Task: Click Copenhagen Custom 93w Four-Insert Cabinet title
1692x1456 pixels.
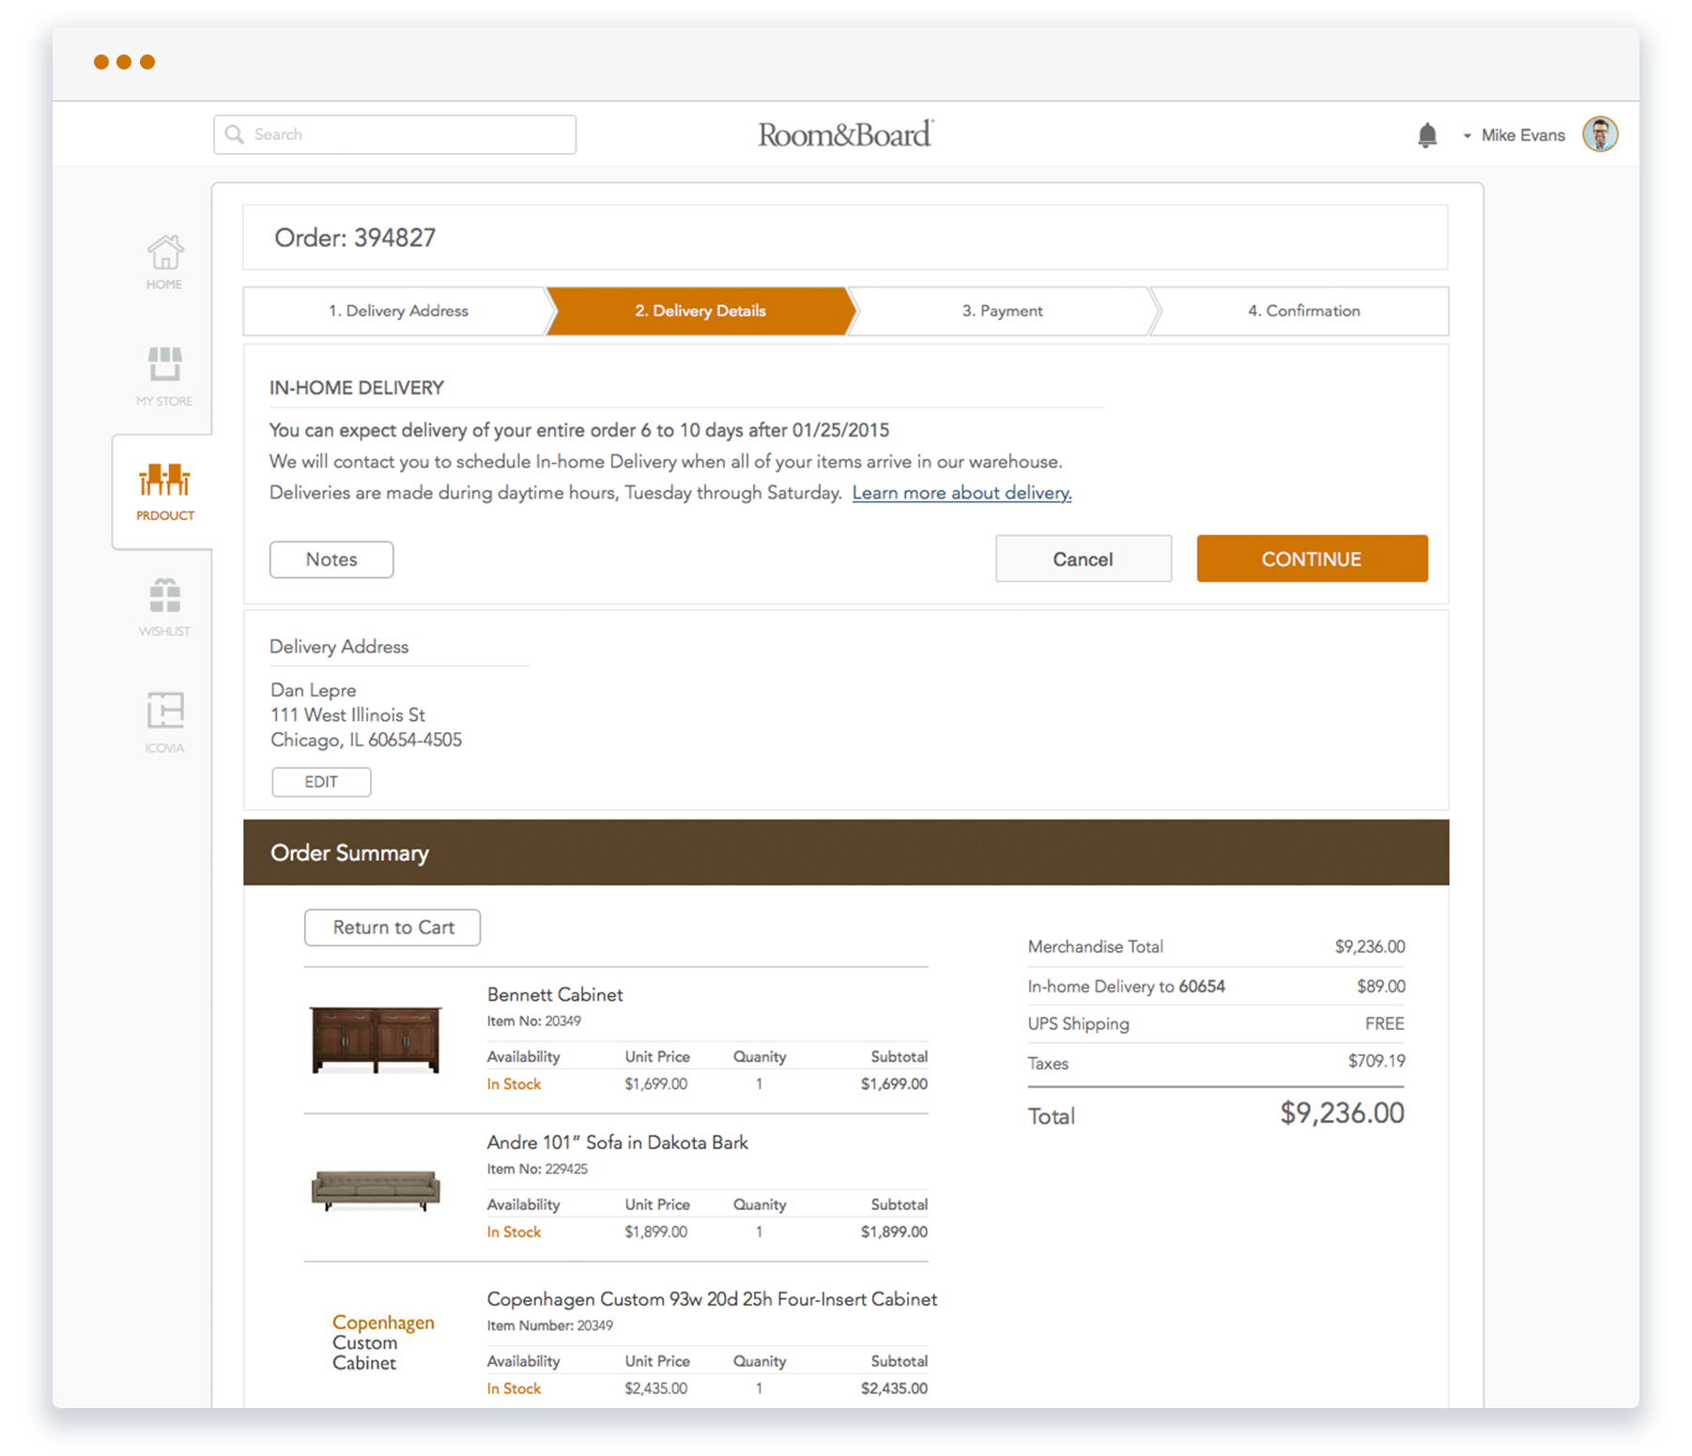Action: (712, 1299)
